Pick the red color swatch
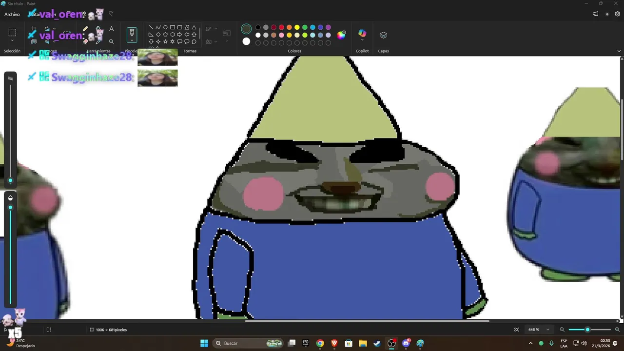This screenshot has width=624, height=351. 281,27
